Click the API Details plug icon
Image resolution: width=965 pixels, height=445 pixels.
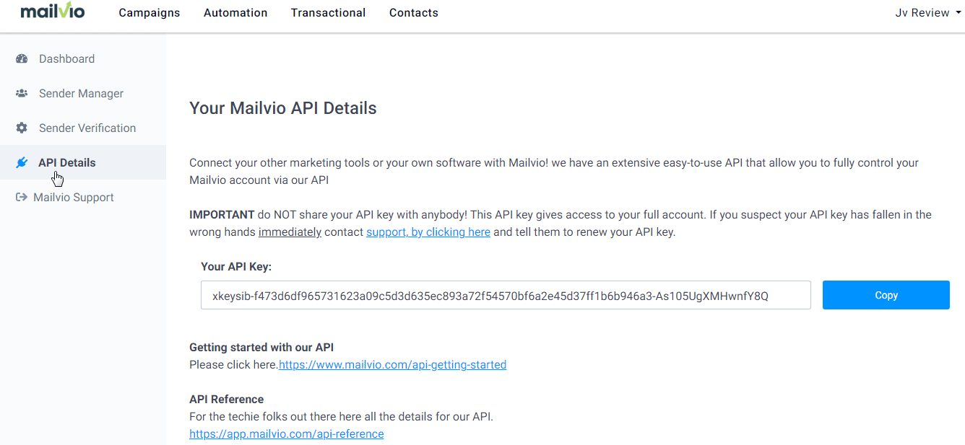click(22, 163)
